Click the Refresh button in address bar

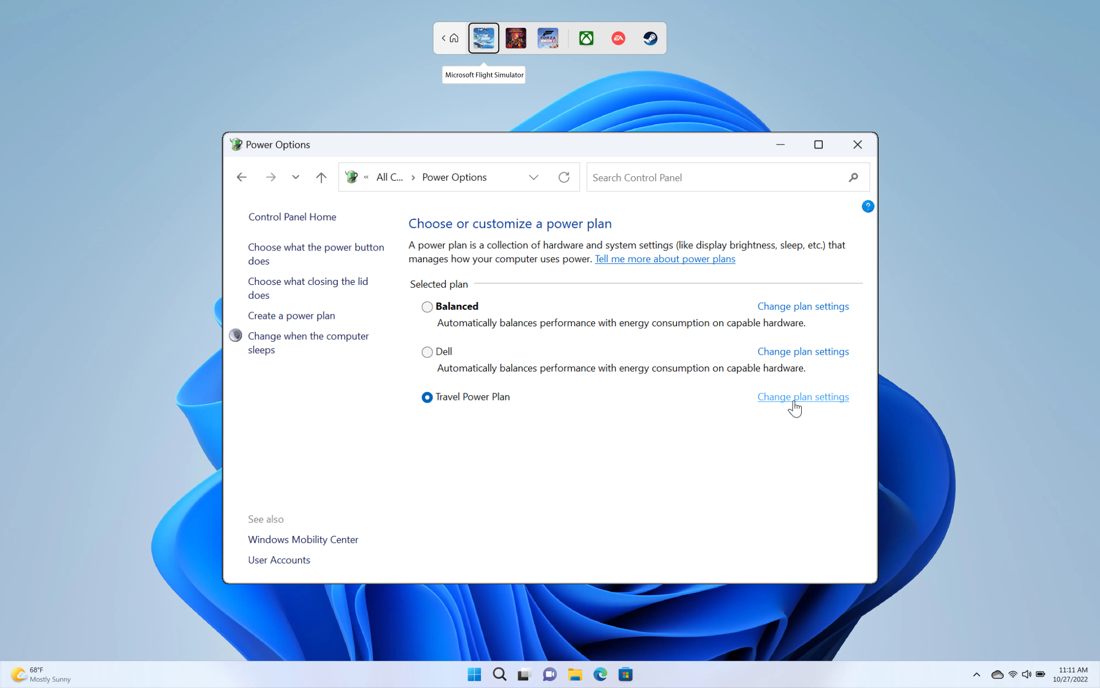click(x=564, y=177)
